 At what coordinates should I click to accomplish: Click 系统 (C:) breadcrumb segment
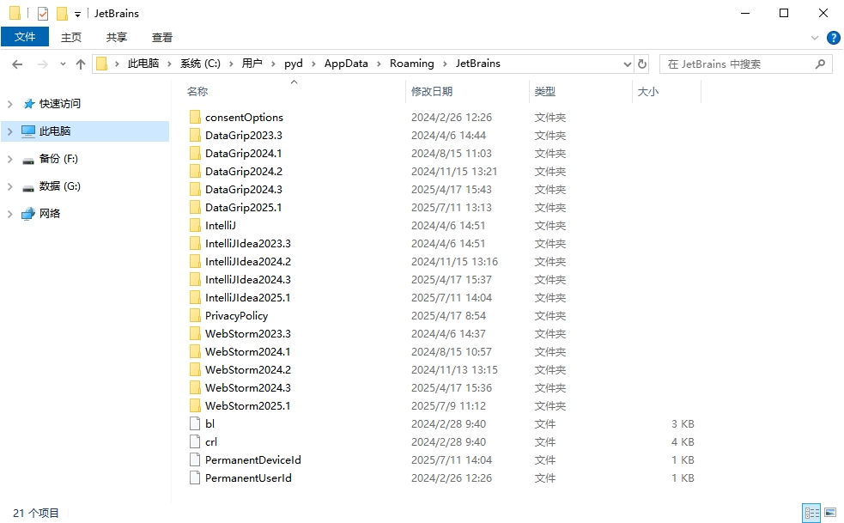pos(200,64)
